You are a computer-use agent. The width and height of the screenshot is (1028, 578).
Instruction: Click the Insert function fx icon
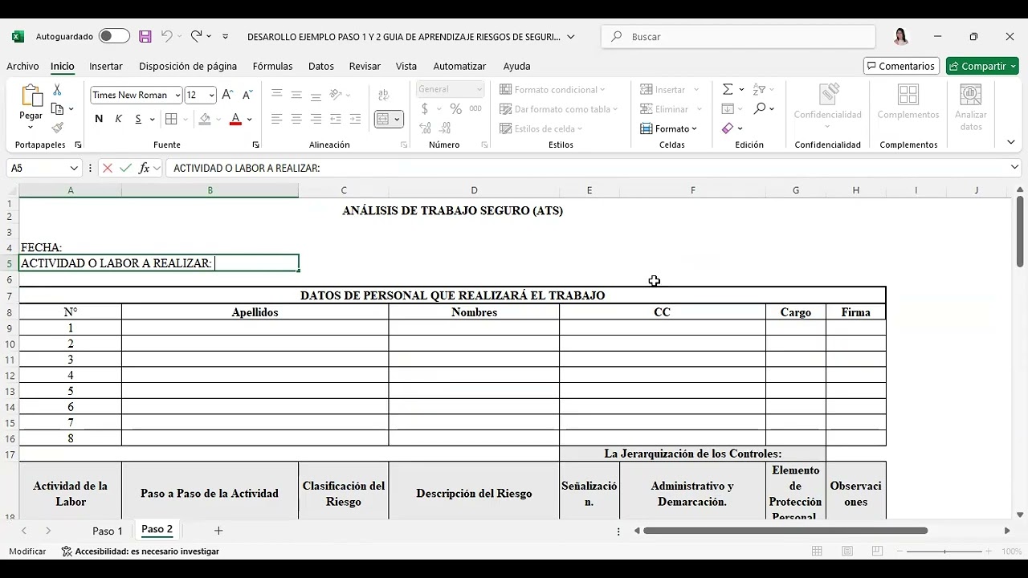(x=145, y=168)
